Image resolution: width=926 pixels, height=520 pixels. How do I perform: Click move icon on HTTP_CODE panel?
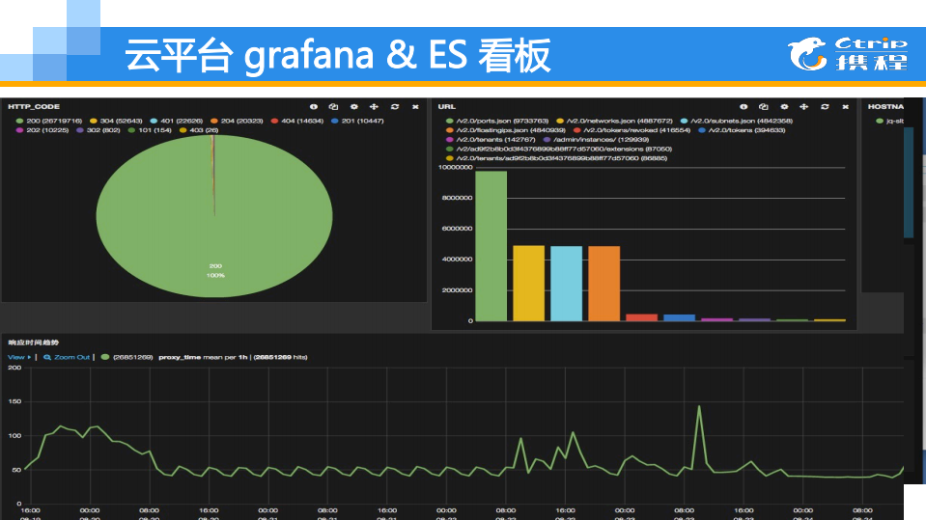(x=374, y=106)
